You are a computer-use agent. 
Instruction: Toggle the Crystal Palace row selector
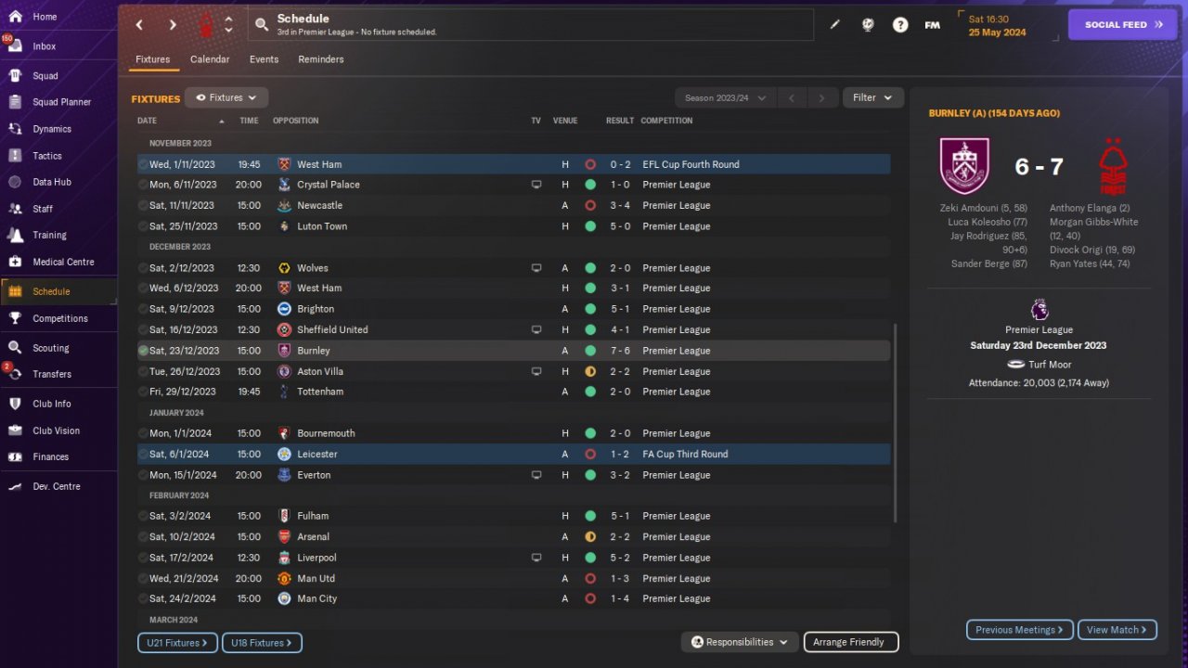point(143,185)
